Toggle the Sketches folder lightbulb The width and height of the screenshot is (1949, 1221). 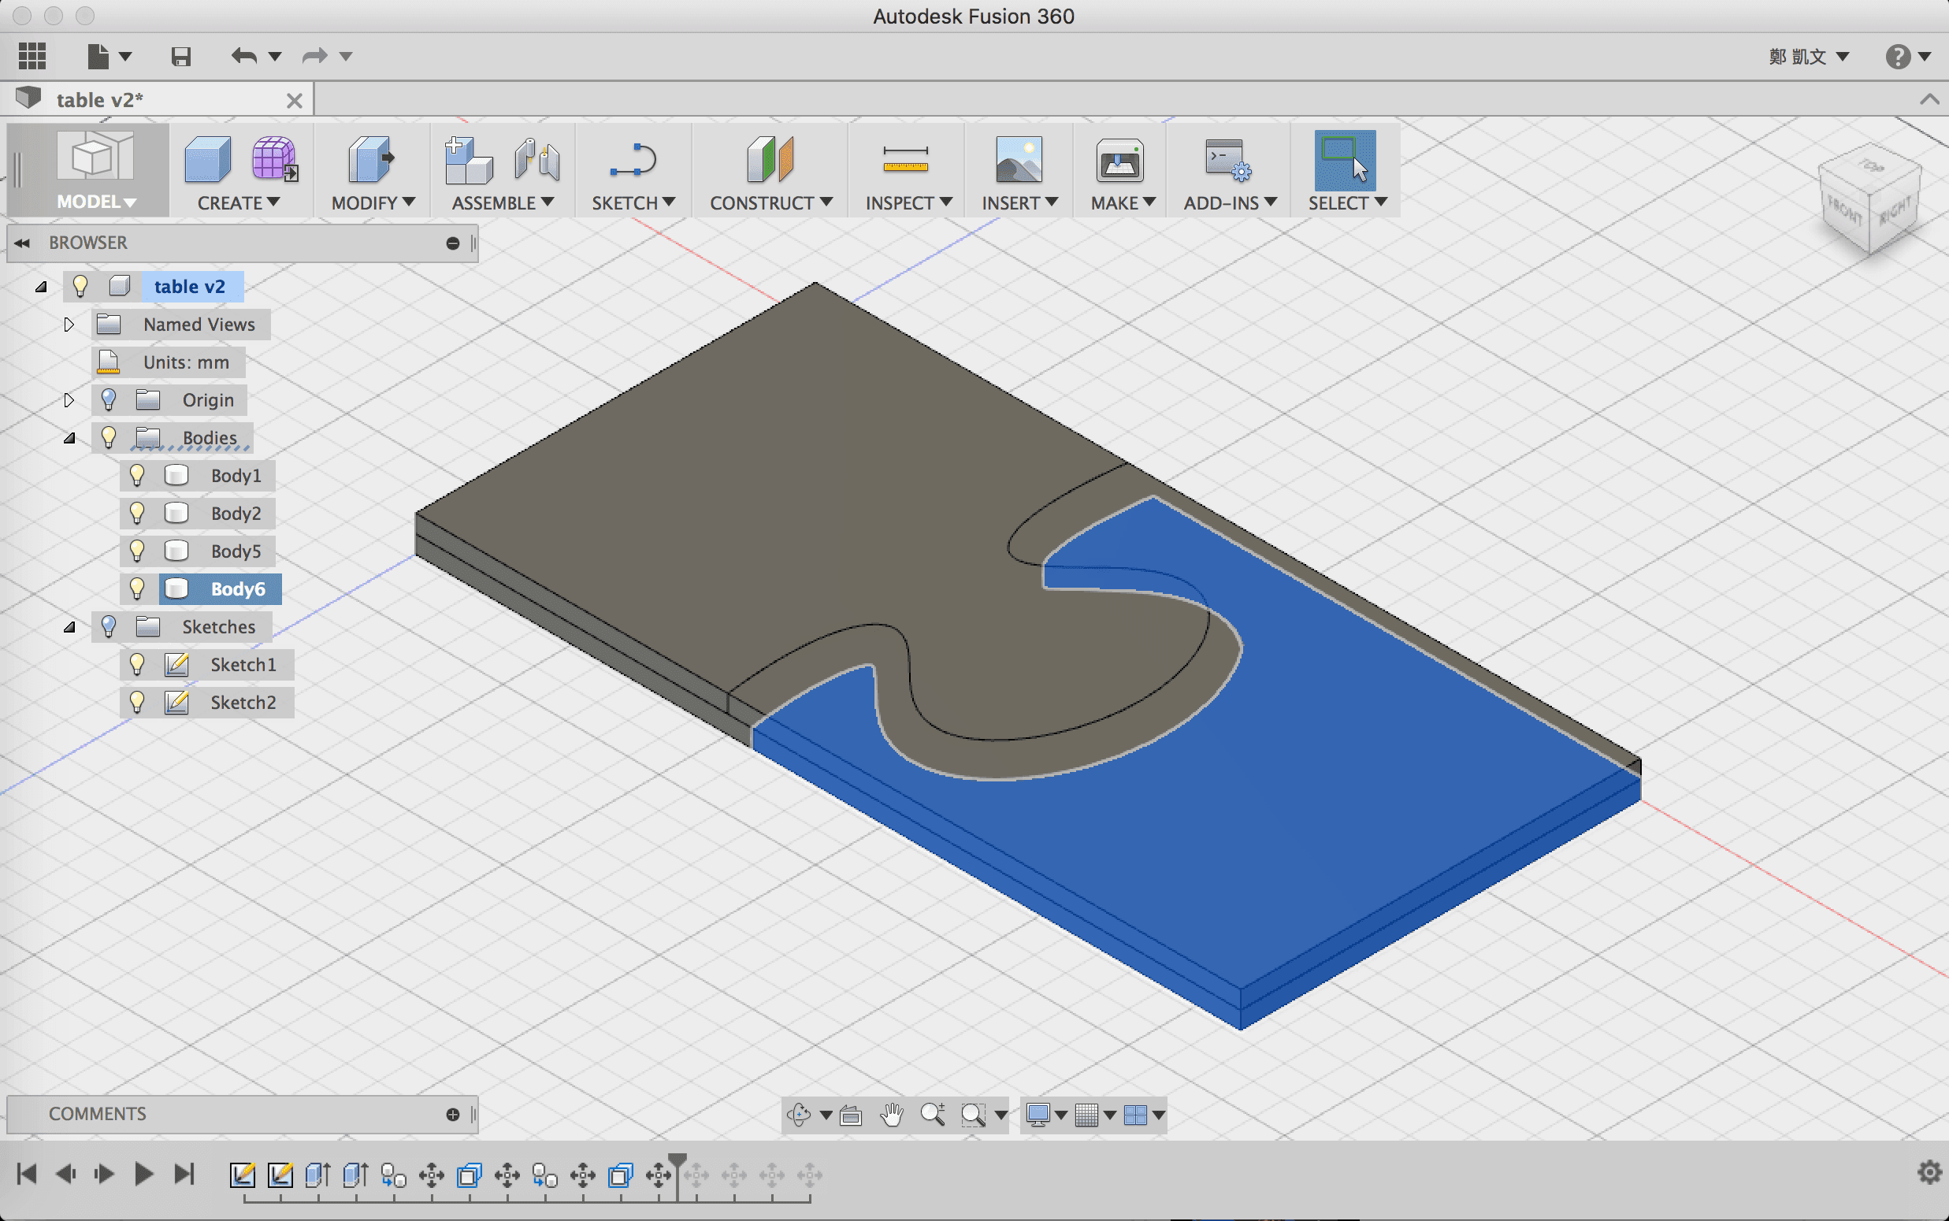coord(108,627)
